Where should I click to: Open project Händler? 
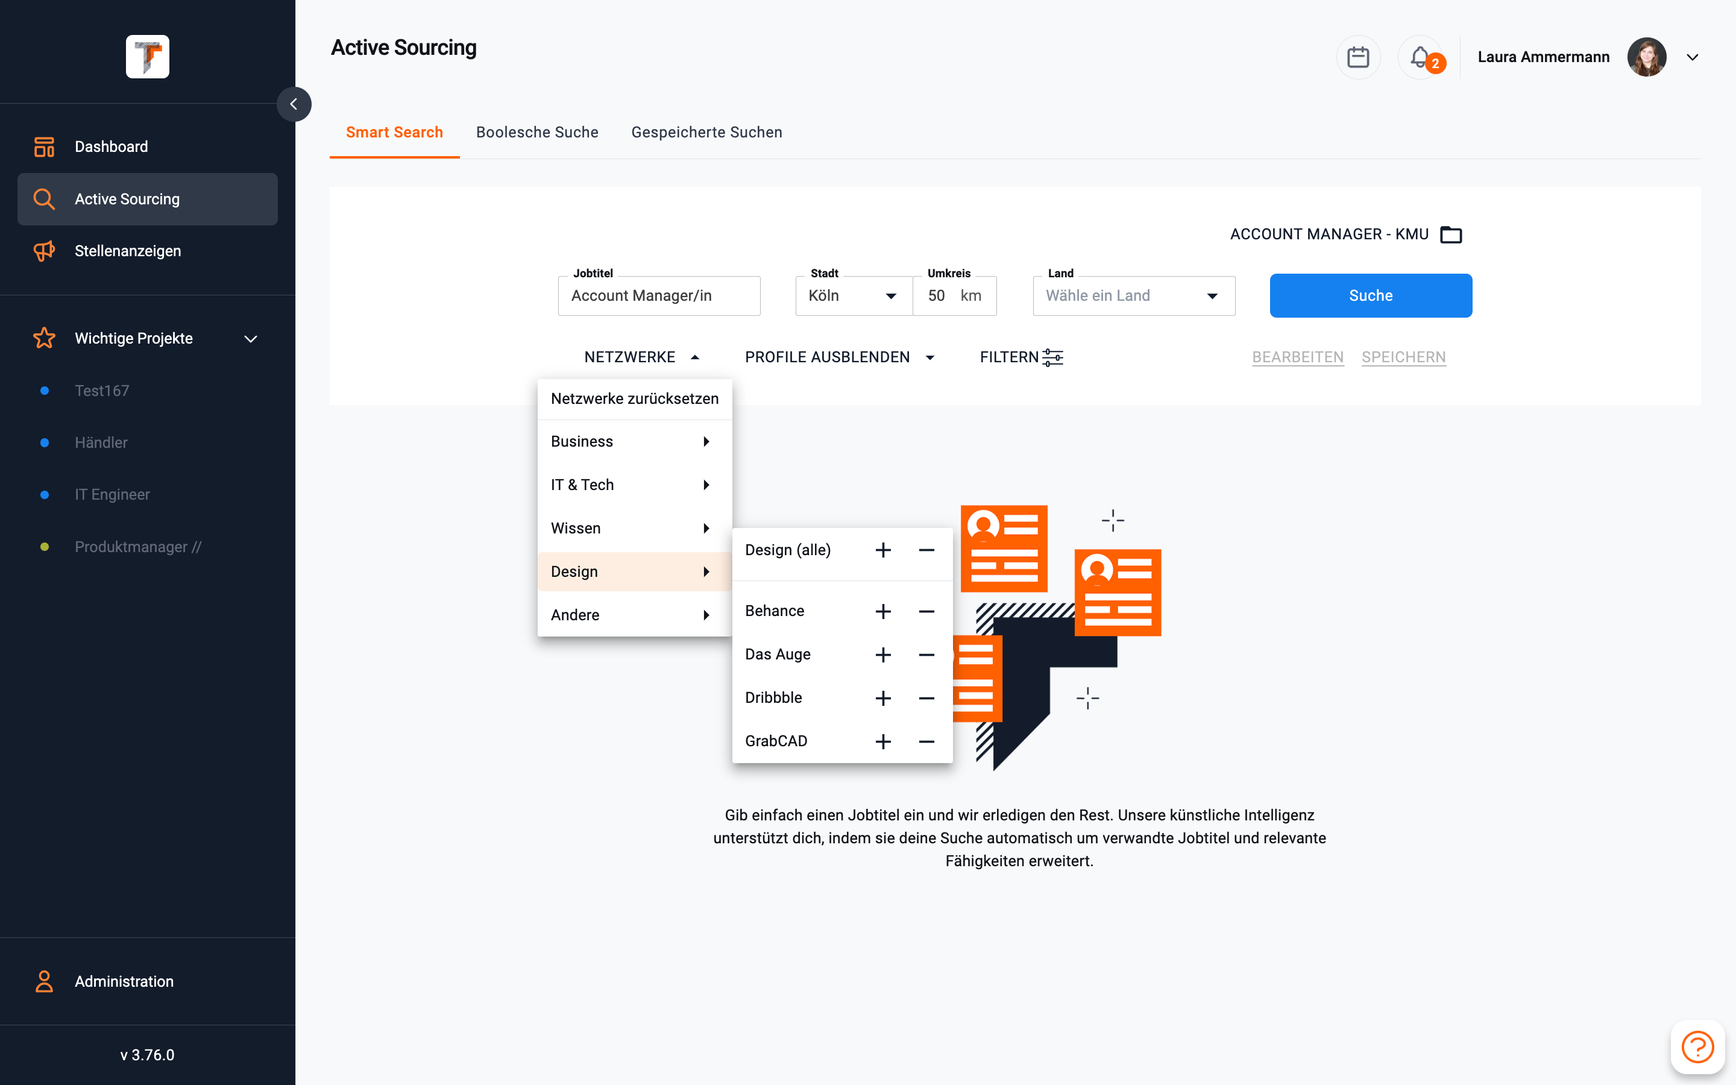click(101, 443)
